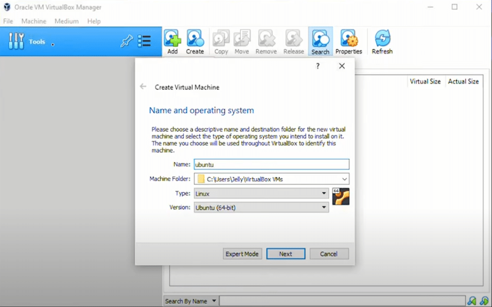
Task: Open the Medium menu
Action: pos(66,21)
